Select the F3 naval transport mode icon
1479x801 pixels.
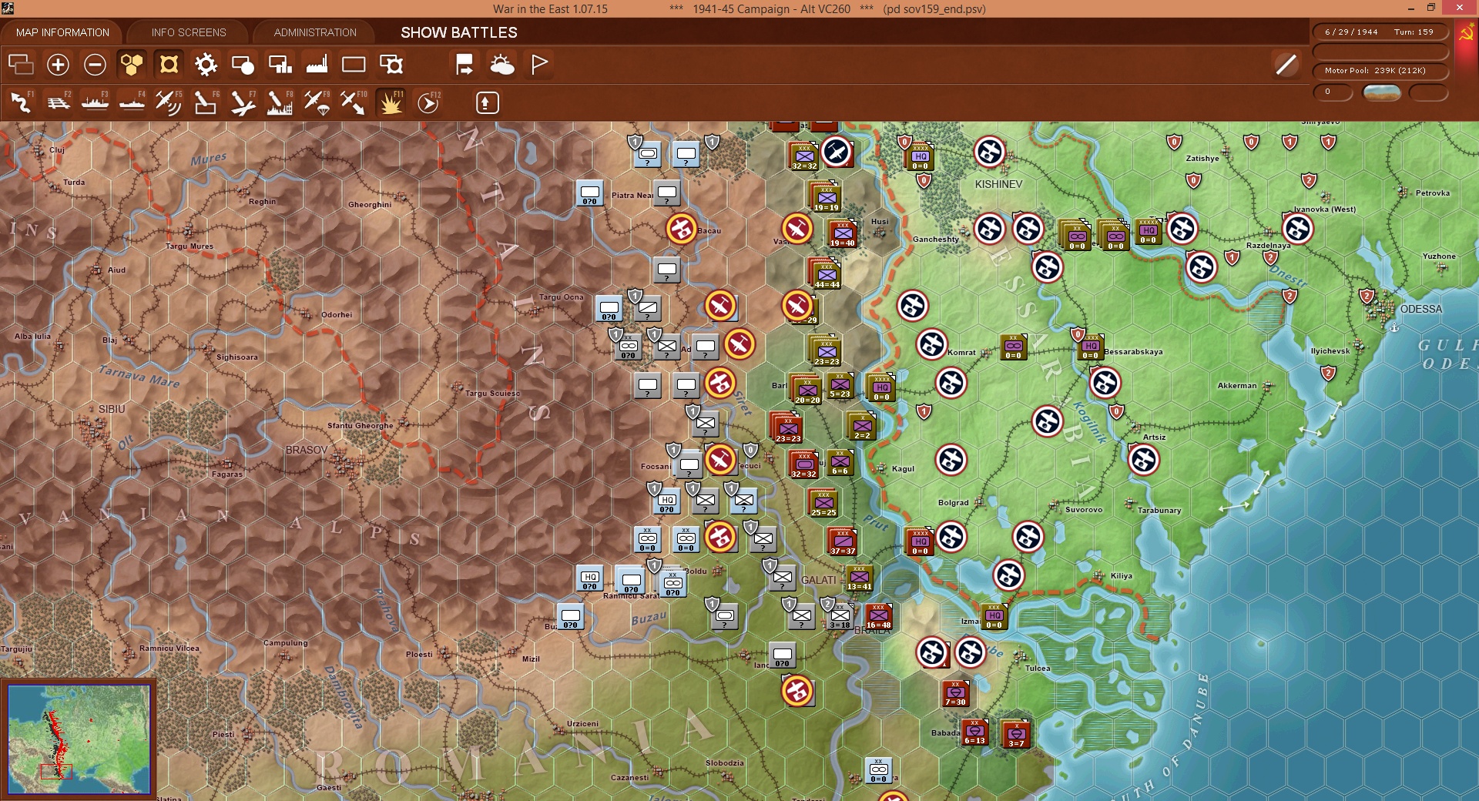(95, 102)
